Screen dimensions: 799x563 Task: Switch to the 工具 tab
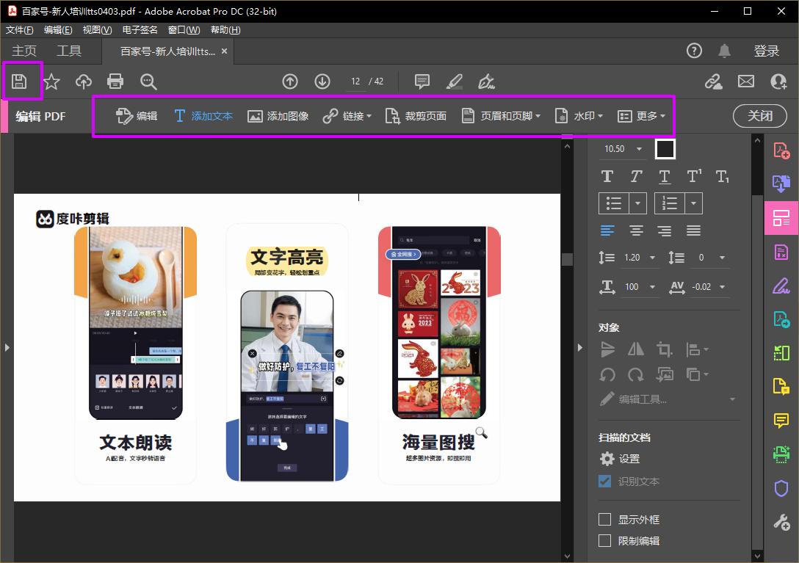pyautogui.click(x=69, y=51)
